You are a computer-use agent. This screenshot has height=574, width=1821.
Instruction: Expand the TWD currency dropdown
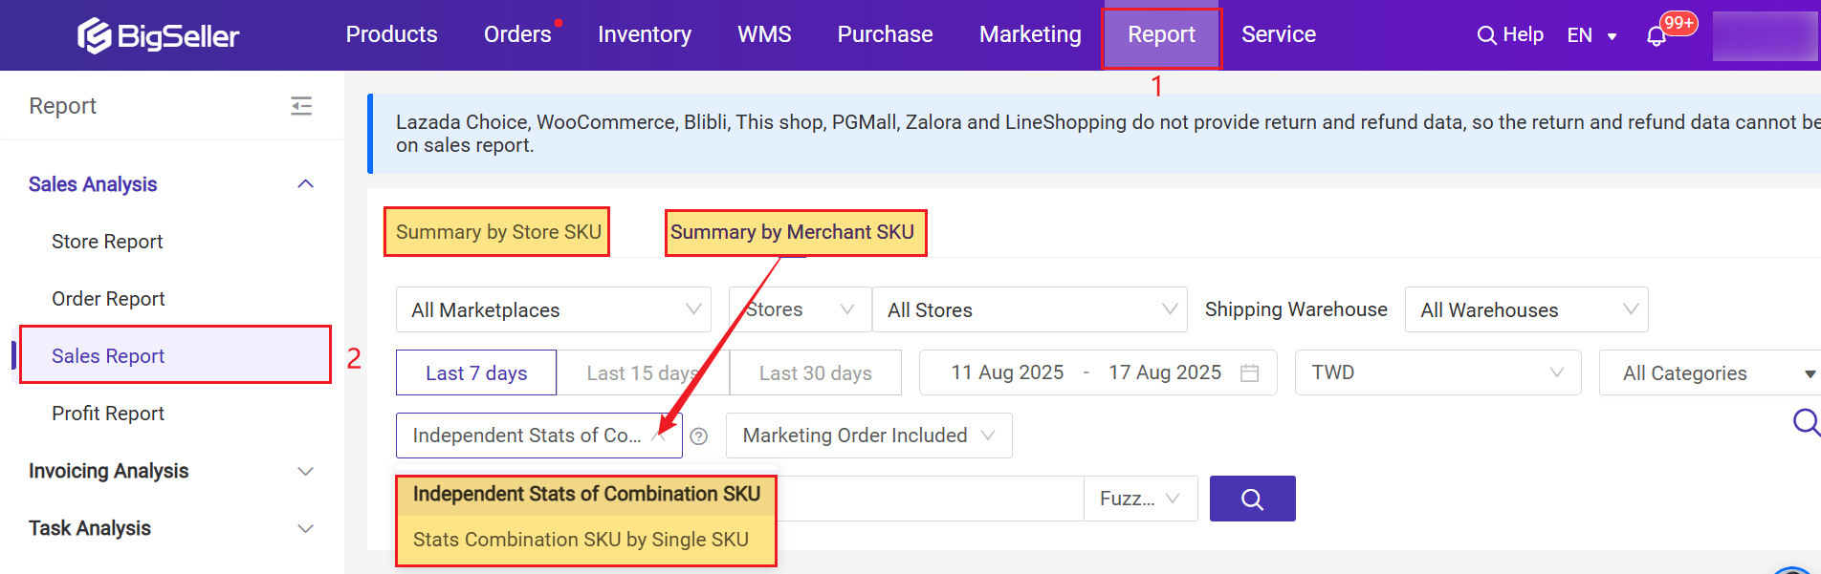[1437, 372]
